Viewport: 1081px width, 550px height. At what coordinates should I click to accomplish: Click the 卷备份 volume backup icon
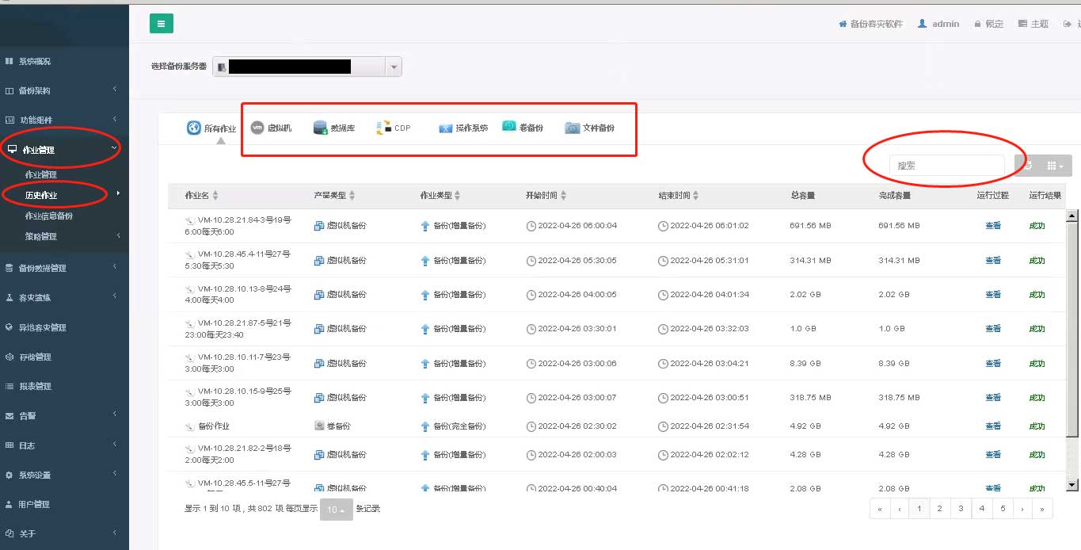pyautogui.click(x=509, y=127)
